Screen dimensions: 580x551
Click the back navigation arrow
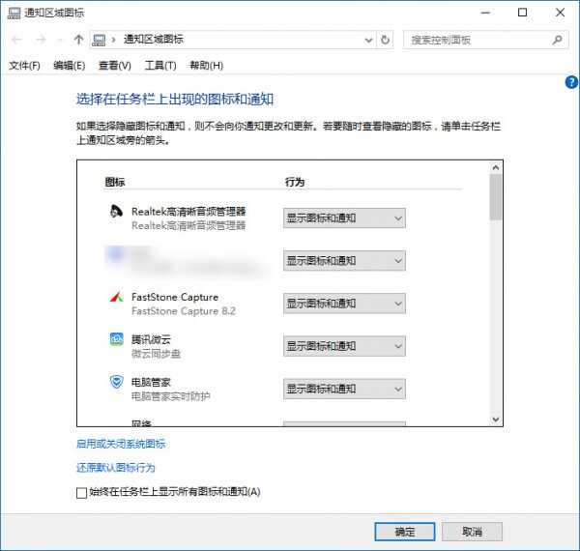tap(15, 40)
